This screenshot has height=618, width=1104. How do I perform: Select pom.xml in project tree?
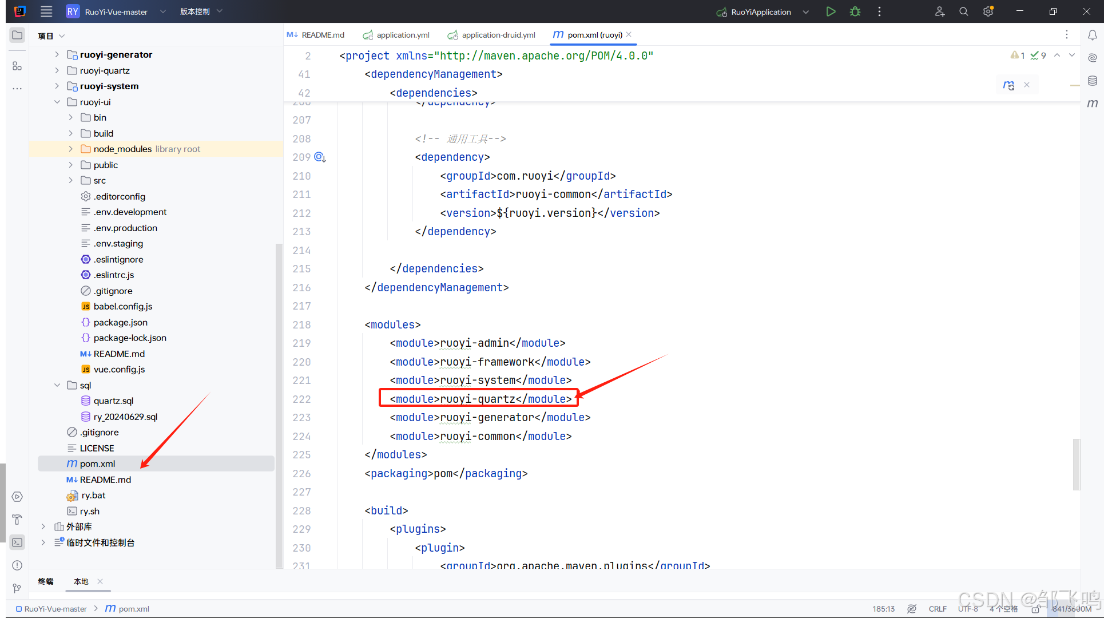pos(156,463)
